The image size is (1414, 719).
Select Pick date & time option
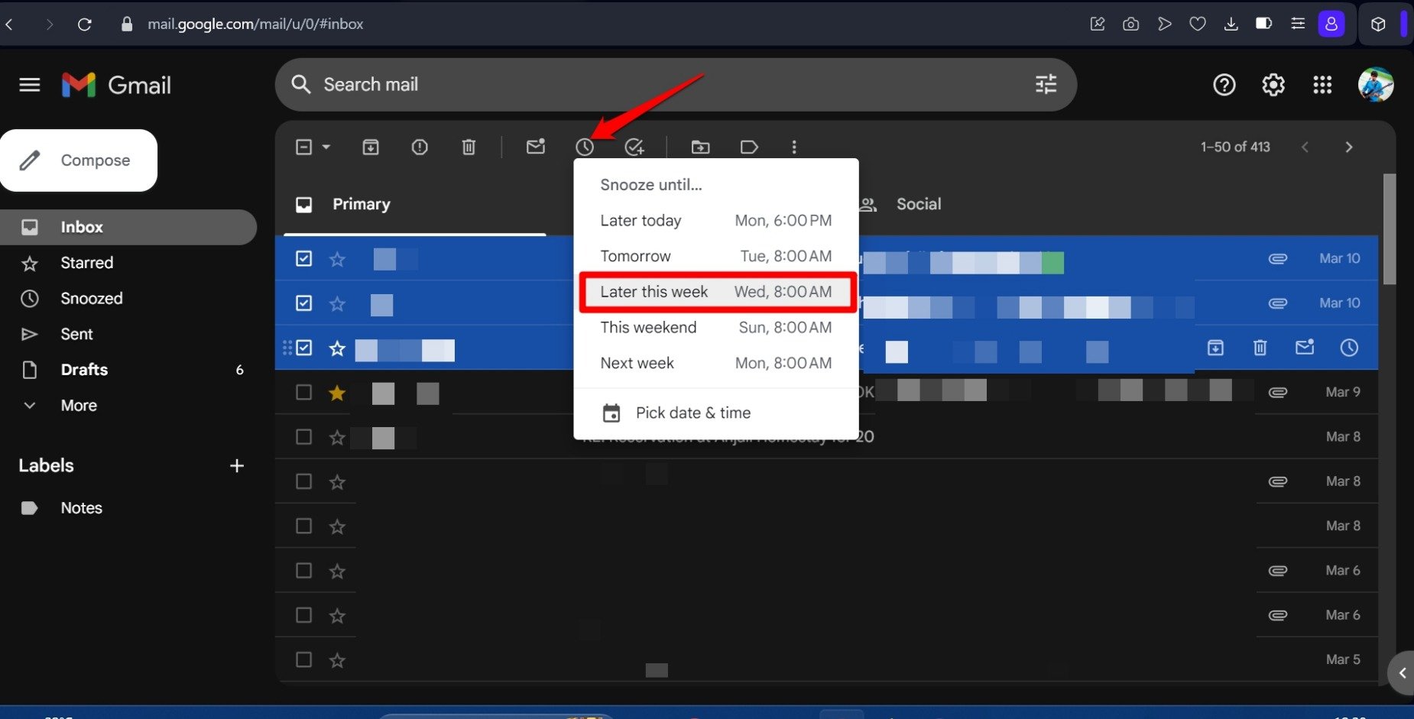(692, 413)
